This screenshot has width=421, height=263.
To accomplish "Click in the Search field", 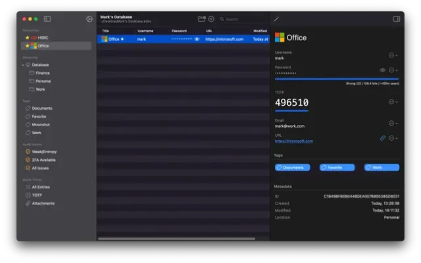I will click(240, 19).
